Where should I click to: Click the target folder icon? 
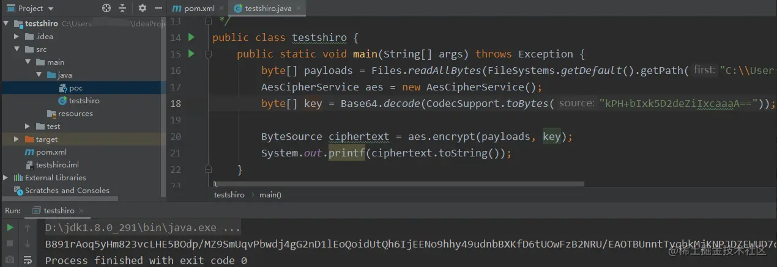coord(29,139)
